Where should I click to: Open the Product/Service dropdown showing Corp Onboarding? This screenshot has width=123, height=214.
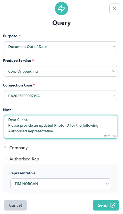click(x=61, y=71)
